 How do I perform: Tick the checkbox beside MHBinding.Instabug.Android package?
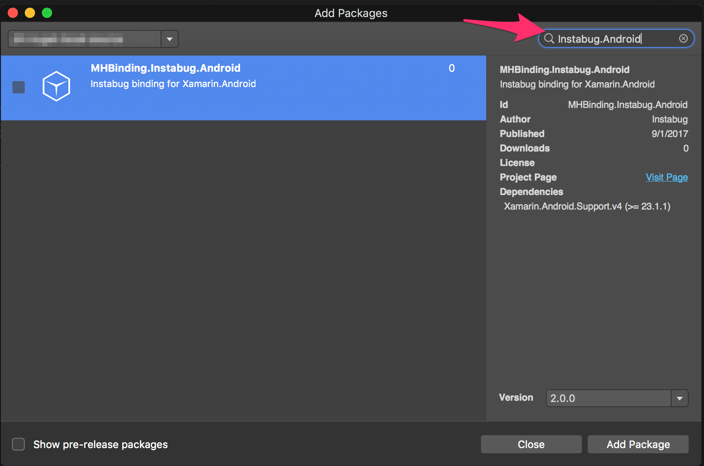pyautogui.click(x=19, y=87)
